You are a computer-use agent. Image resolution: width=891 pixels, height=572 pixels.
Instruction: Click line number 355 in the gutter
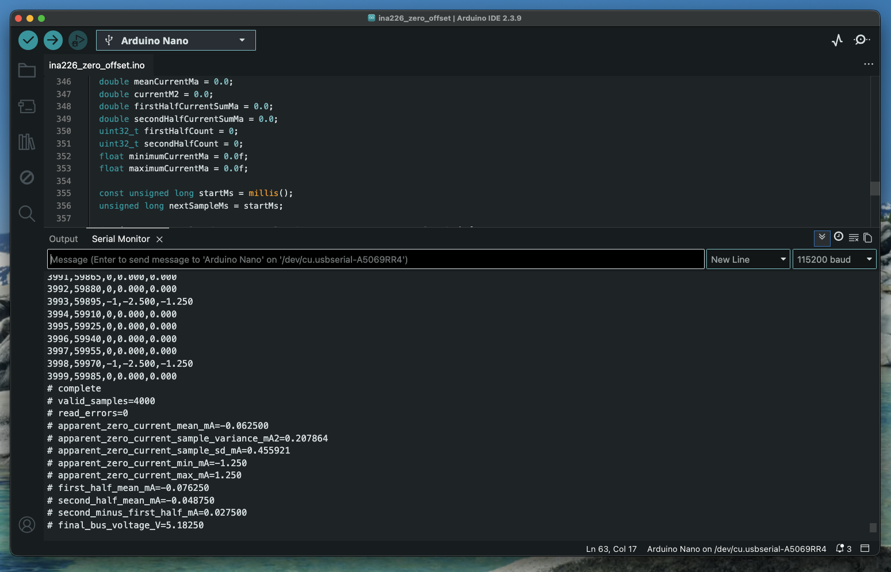pos(64,193)
